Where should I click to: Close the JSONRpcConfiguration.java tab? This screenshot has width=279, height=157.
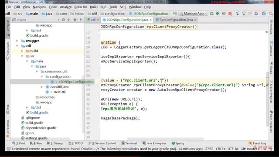151,20
